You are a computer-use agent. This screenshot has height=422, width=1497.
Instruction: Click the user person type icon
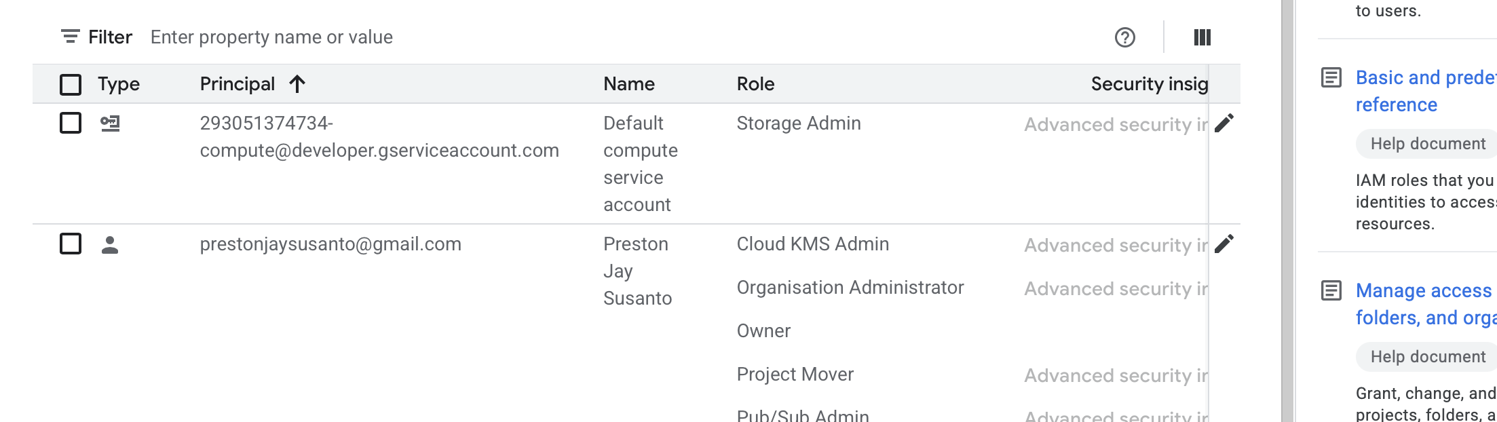[x=110, y=245]
